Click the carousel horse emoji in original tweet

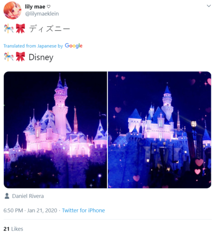point(9,29)
